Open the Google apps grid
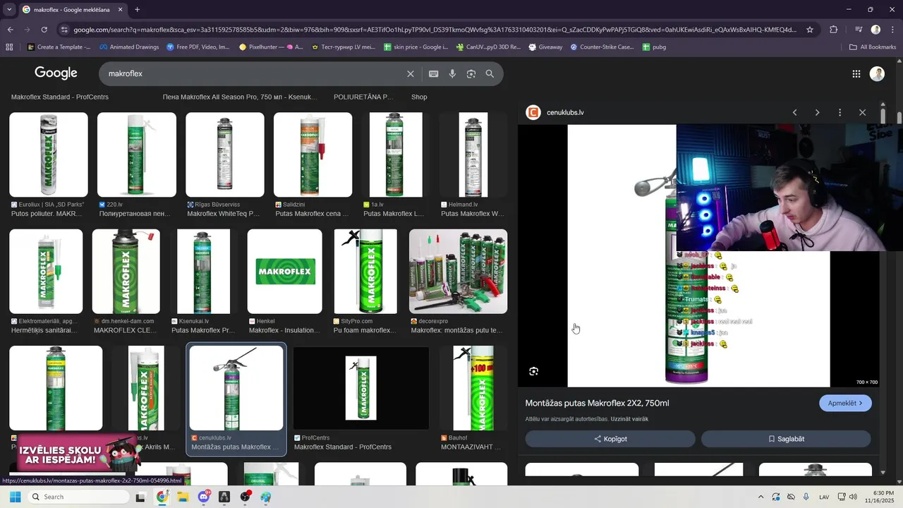 click(856, 73)
